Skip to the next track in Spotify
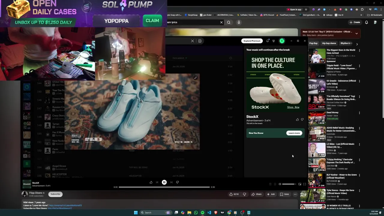 [171, 182]
